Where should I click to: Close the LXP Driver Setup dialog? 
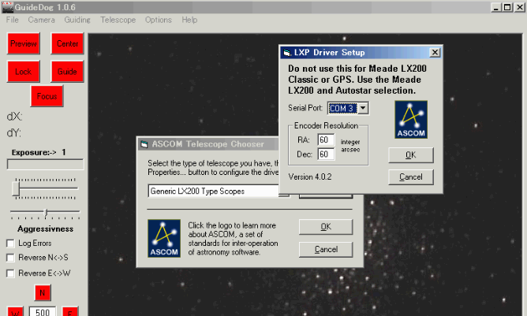tap(435, 52)
